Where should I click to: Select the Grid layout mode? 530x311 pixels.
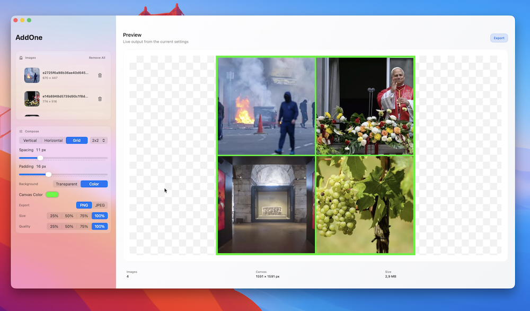tap(77, 140)
